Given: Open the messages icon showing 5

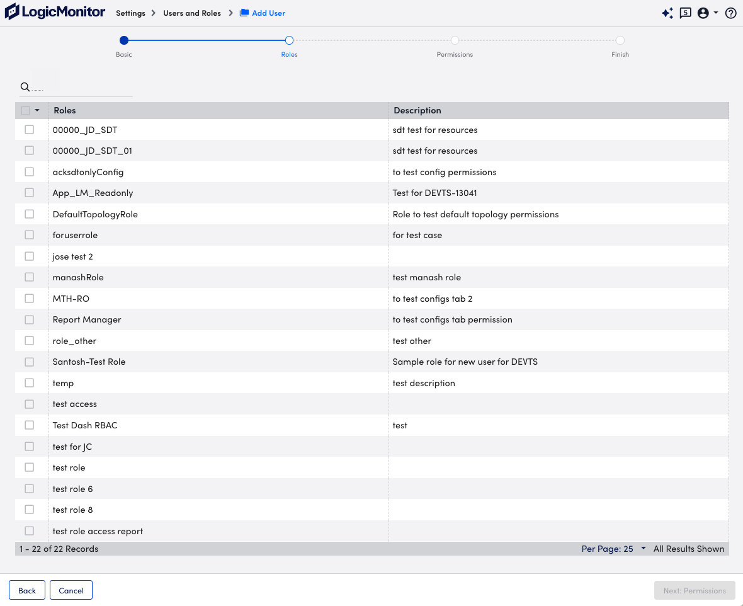Looking at the screenshot, I should click(x=686, y=13).
